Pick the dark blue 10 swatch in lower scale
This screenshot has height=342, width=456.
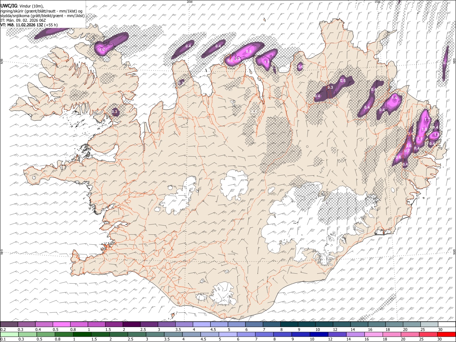tap(318, 334)
